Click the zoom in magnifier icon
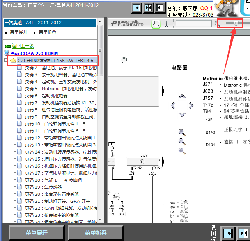Viewport: 250px width, 241px height. pyautogui.click(x=182, y=141)
